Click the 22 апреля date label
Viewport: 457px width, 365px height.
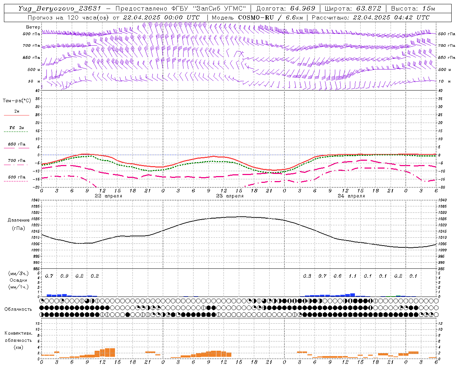[108, 196]
